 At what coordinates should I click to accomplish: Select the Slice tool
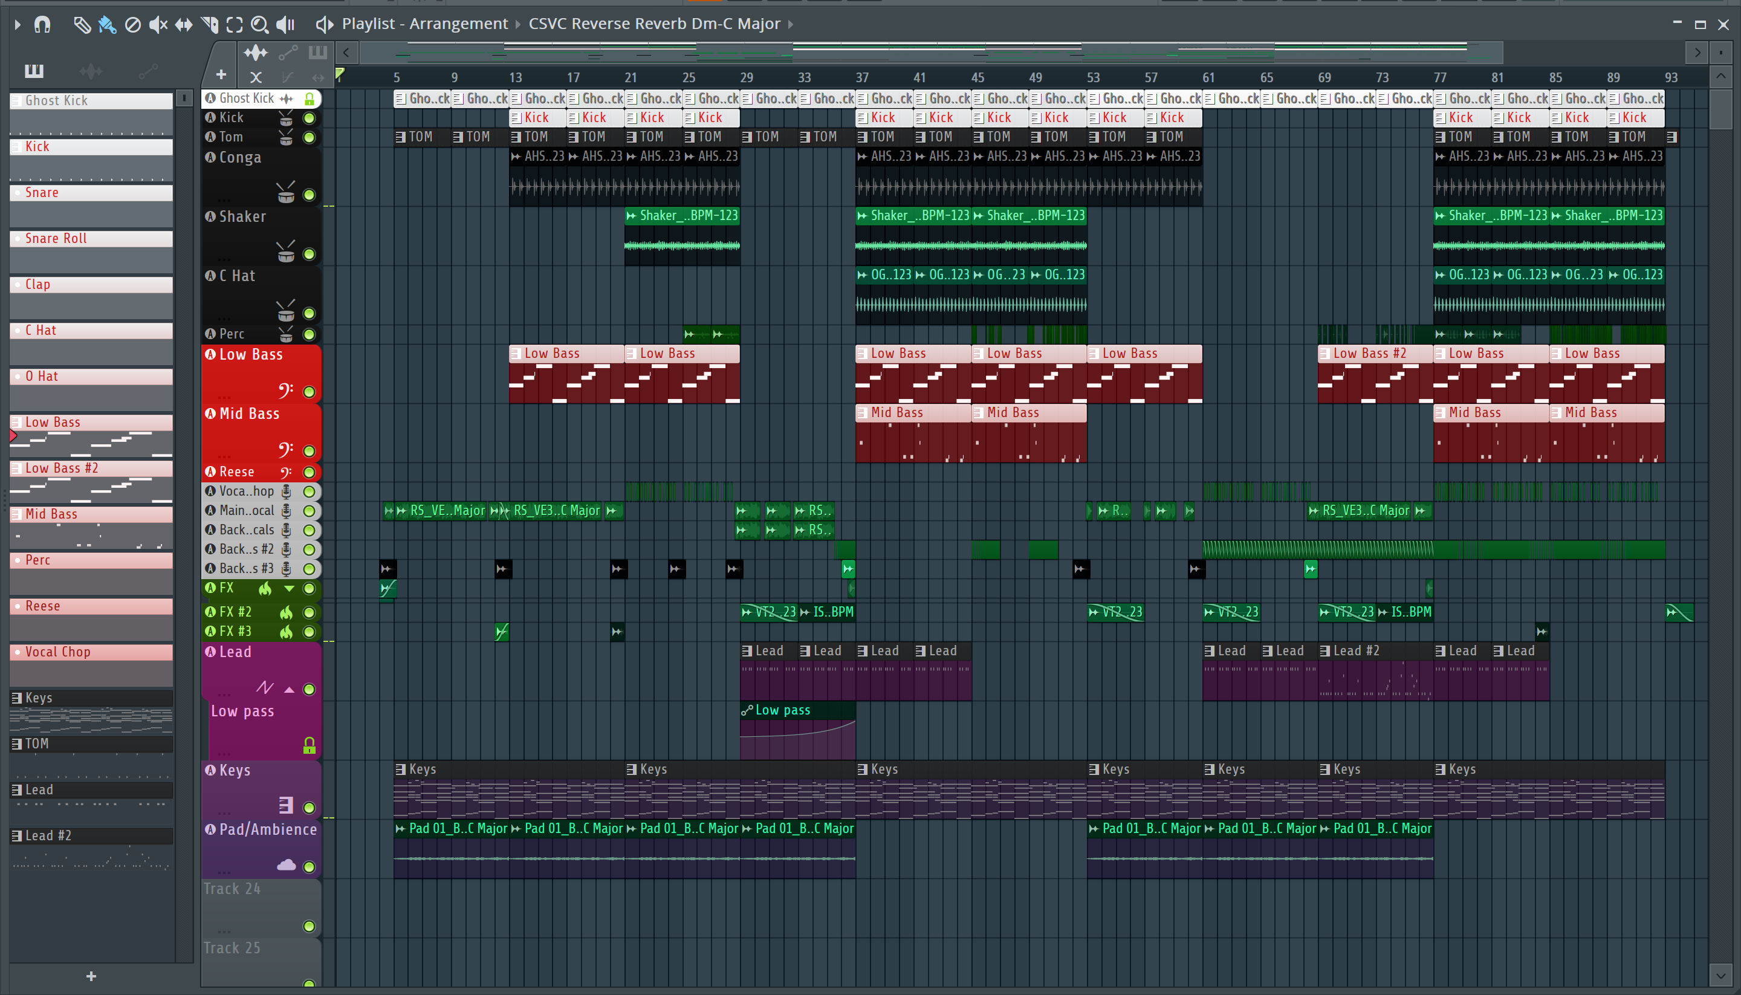coord(210,25)
